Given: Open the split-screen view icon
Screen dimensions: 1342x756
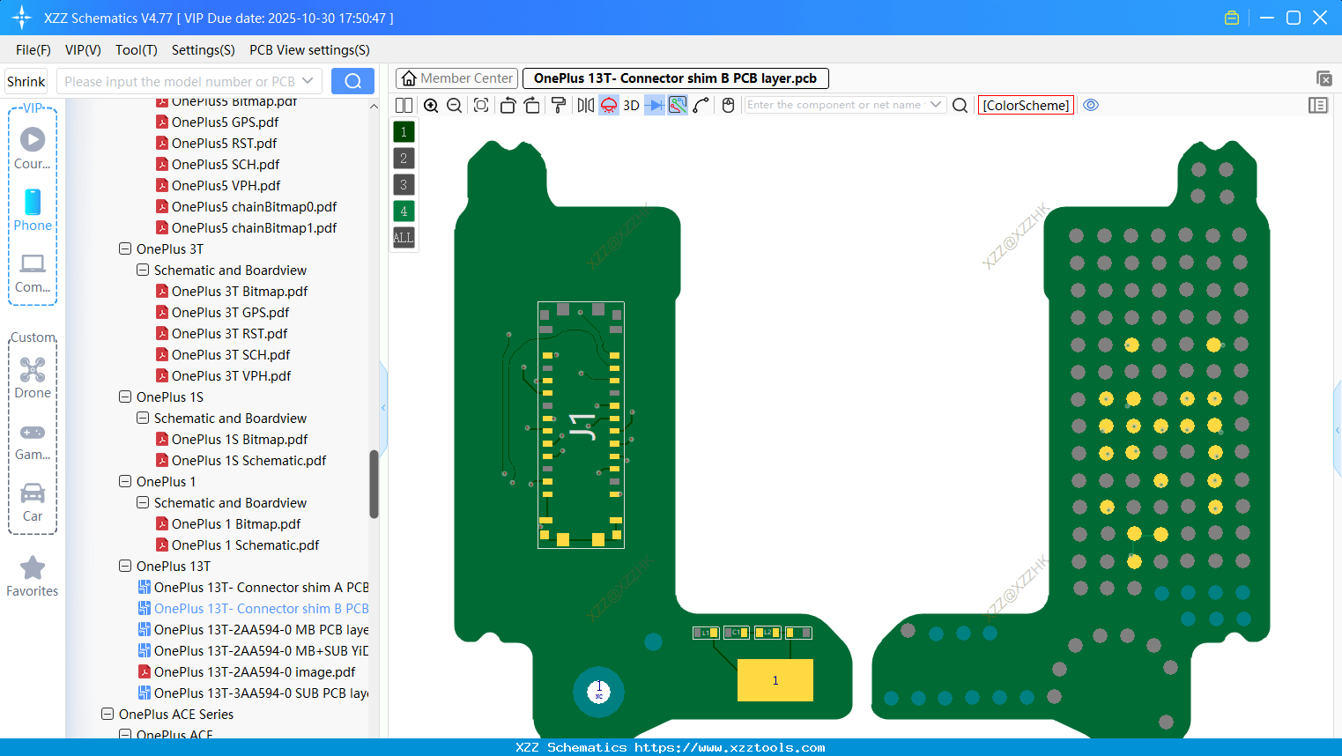Looking at the screenshot, I should pos(404,105).
